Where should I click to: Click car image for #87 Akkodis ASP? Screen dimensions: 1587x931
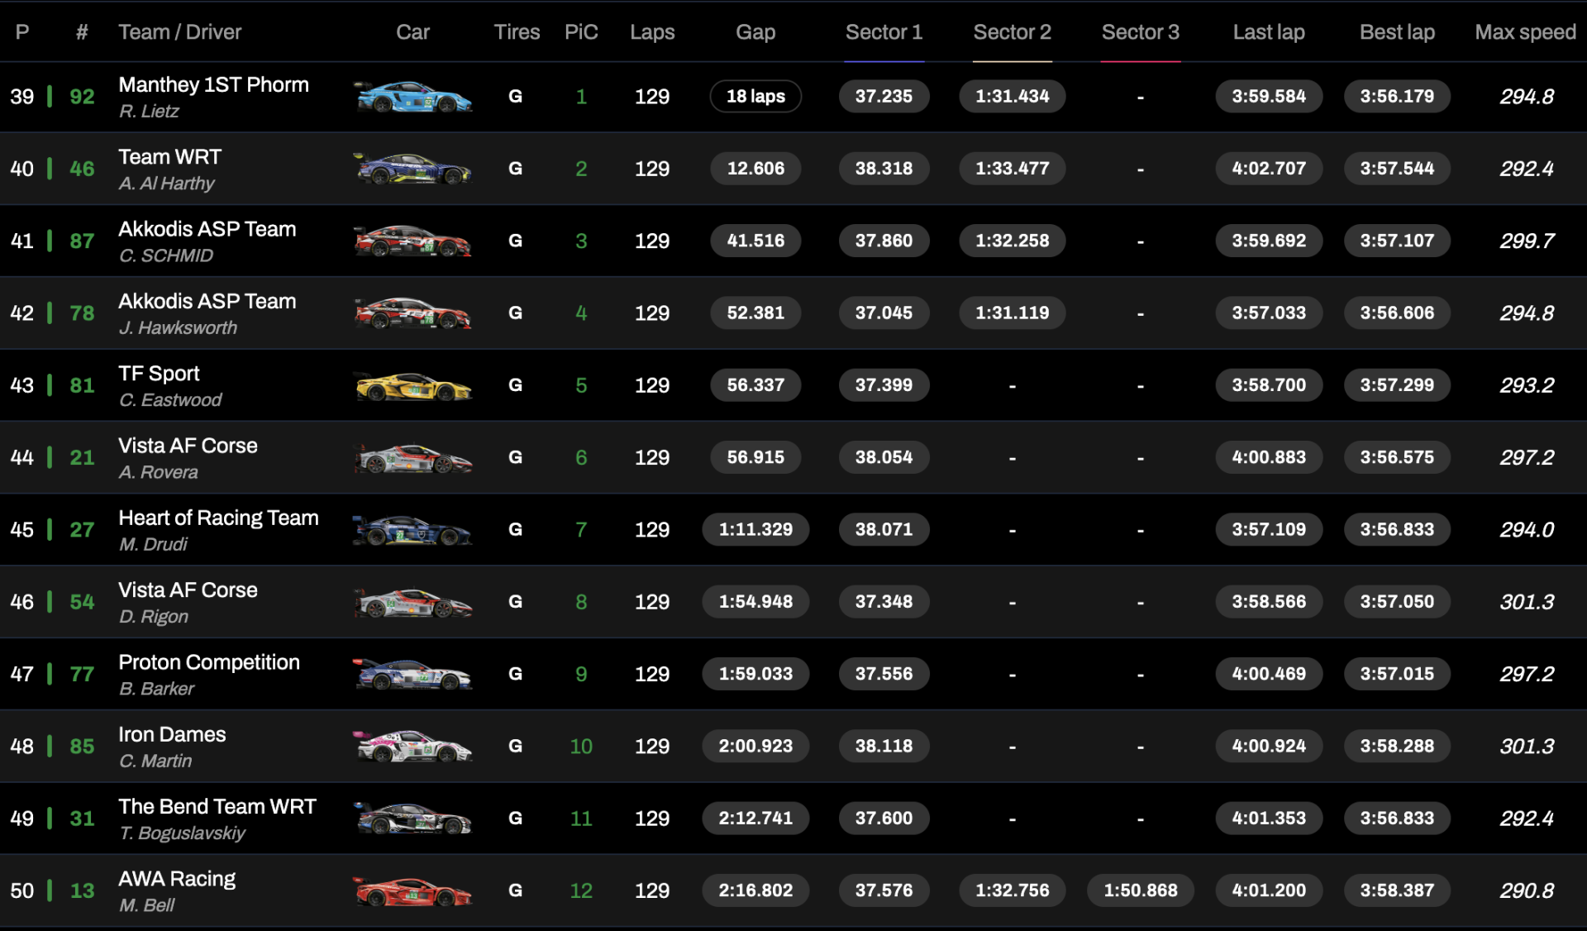click(412, 241)
